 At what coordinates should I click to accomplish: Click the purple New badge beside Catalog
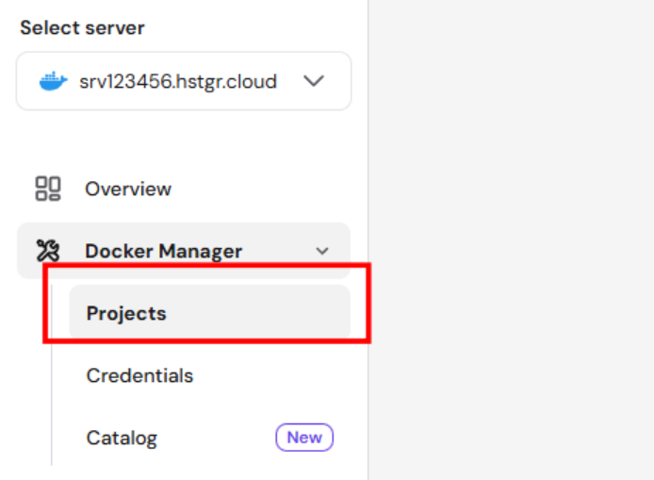(304, 438)
